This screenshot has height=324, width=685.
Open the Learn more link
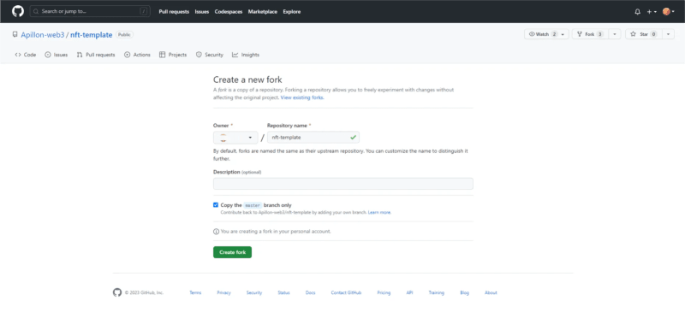pos(379,213)
